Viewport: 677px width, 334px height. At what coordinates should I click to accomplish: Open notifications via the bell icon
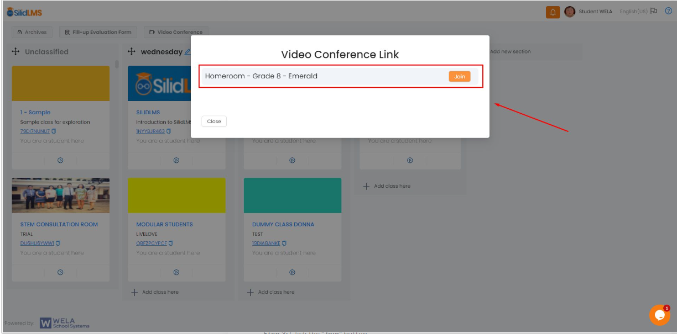point(553,11)
